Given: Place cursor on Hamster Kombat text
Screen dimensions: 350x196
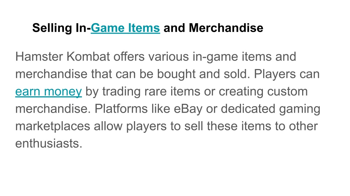Looking at the screenshot, I should (63, 56).
